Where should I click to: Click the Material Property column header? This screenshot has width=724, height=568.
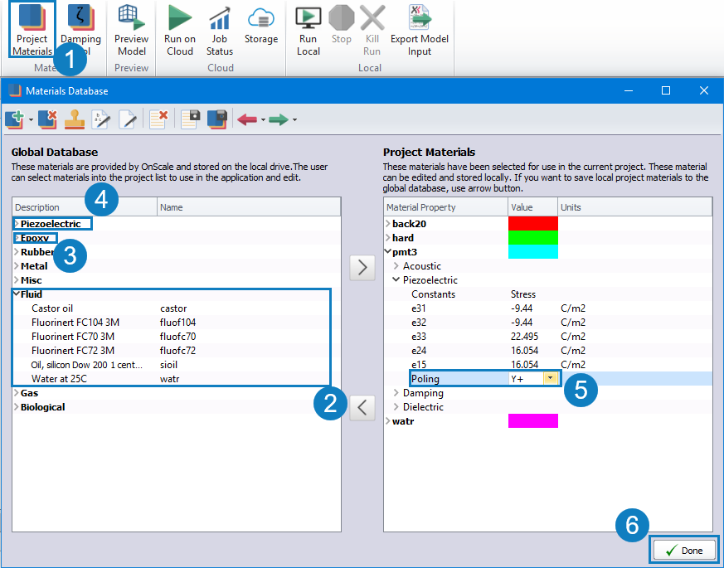pyautogui.click(x=445, y=207)
